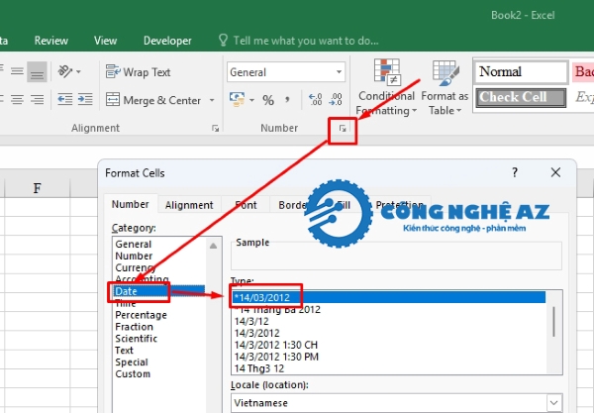
Task: Increase indent in Alignment group
Action: point(85,100)
